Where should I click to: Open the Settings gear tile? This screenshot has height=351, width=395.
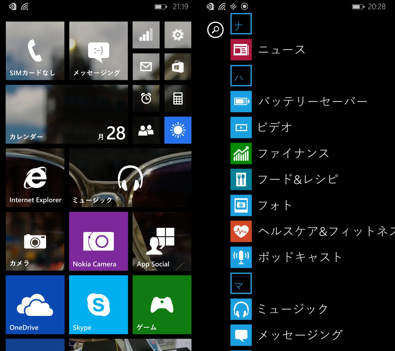click(x=178, y=35)
